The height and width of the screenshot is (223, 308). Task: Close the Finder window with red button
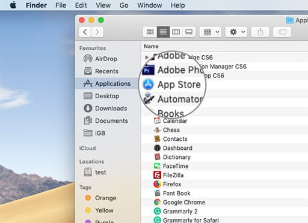82,20
